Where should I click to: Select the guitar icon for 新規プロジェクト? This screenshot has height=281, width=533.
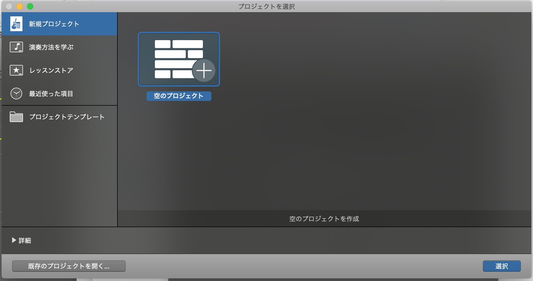(16, 24)
